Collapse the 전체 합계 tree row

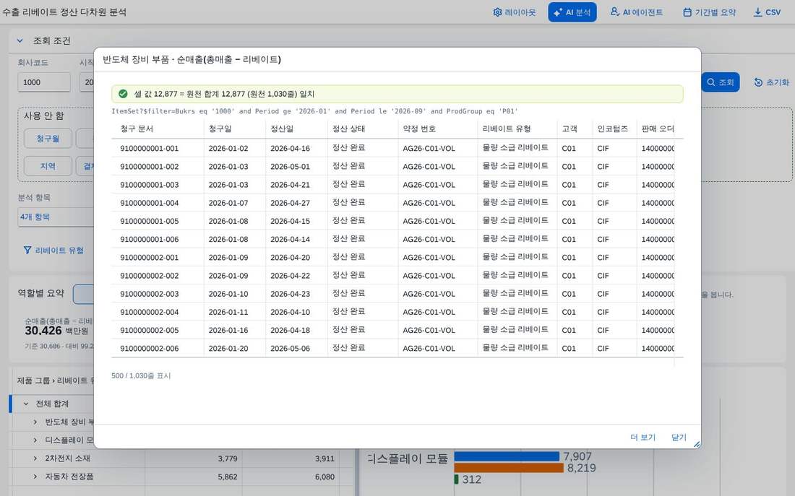[x=26, y=404]
